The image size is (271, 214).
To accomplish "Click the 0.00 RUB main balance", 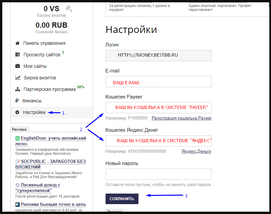I will [51, 25].
